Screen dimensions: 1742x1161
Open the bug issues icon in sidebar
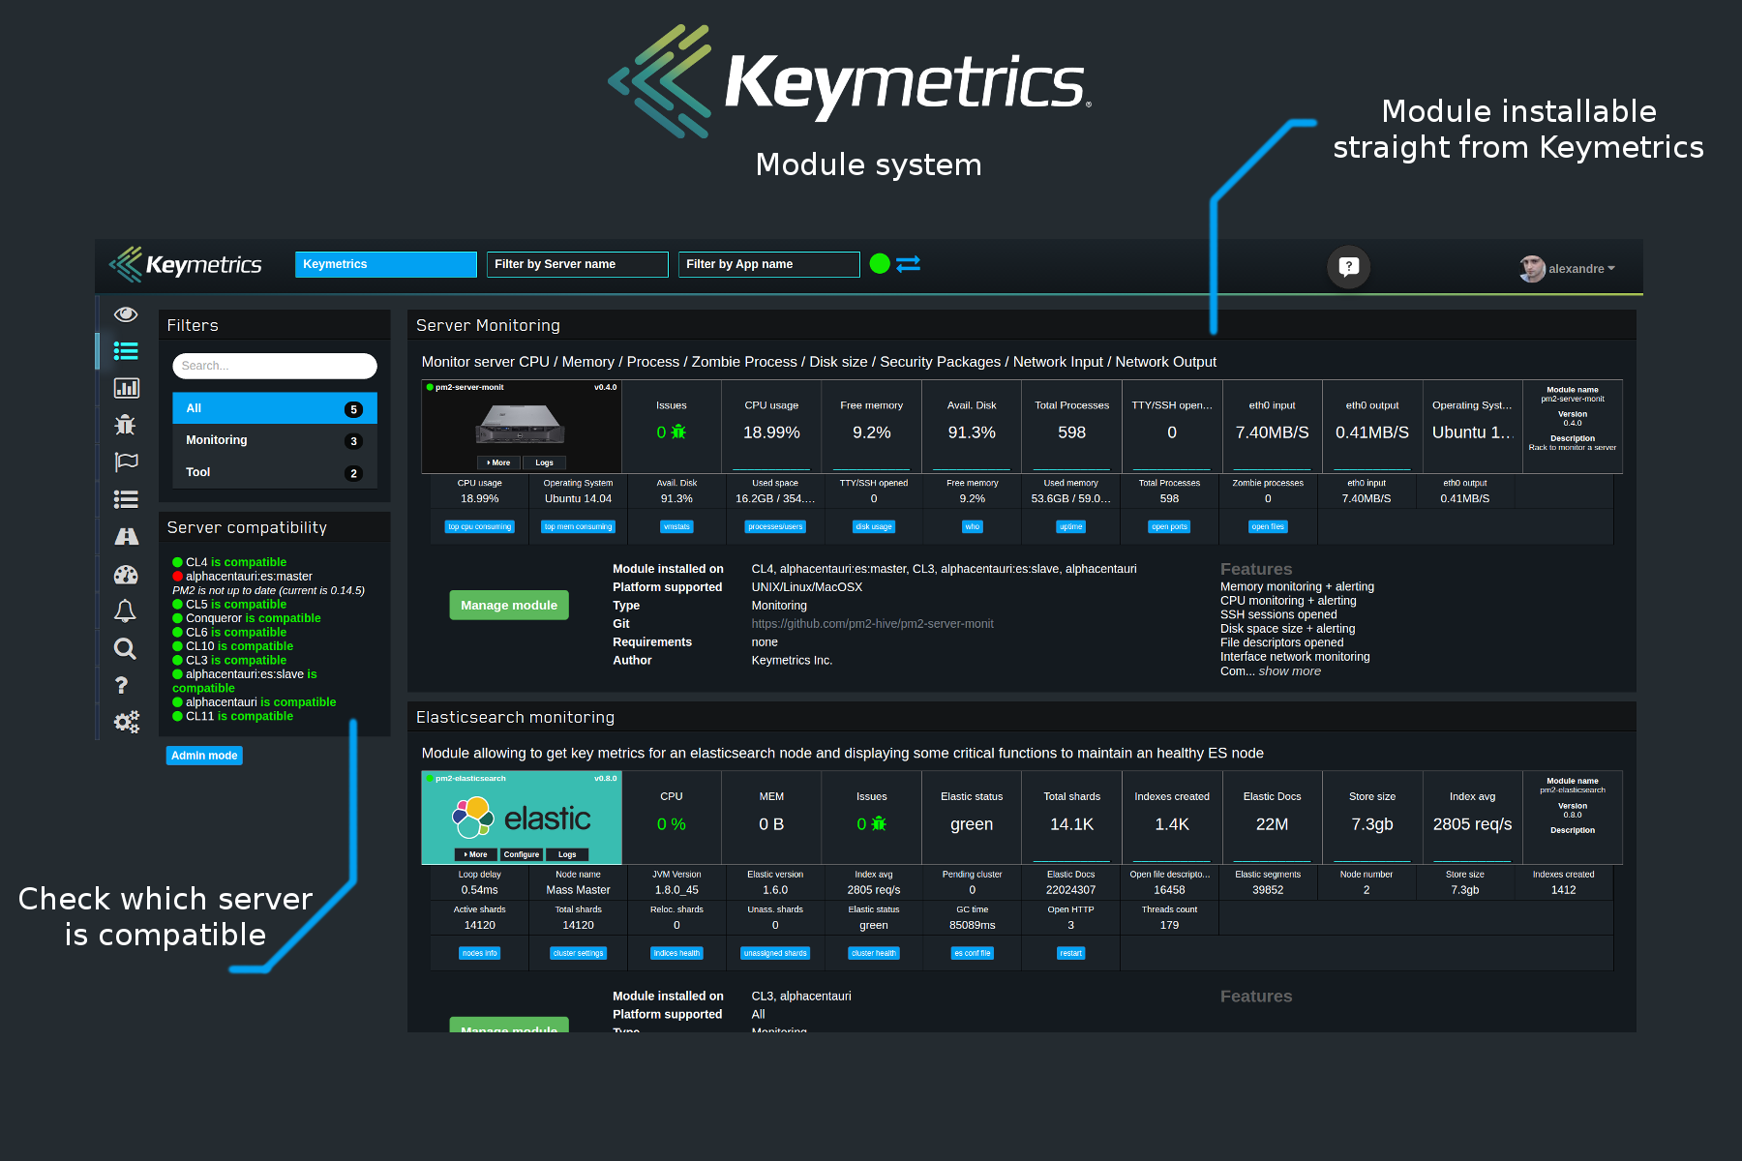pyautogui.click(x=126, y=425)
